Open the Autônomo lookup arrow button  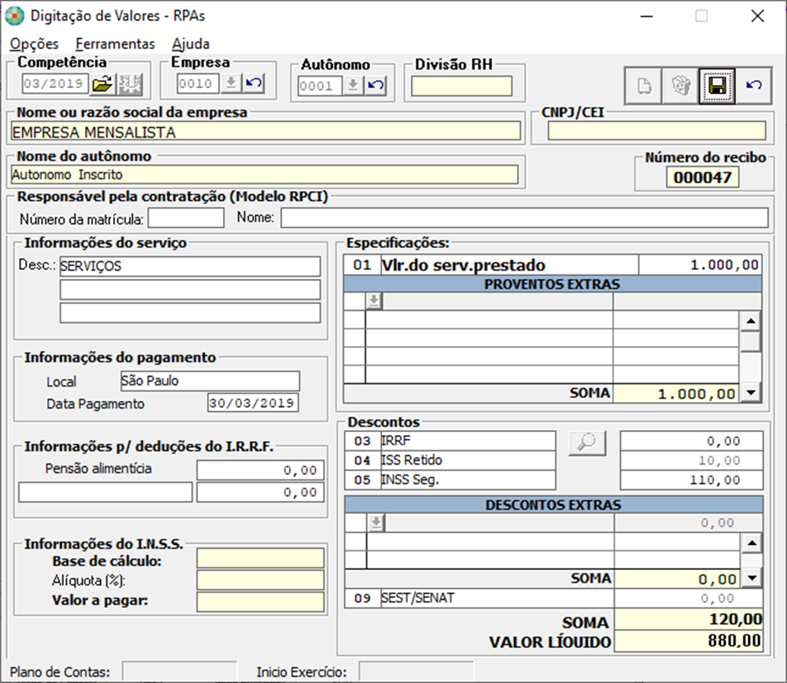tap(353, 86)
